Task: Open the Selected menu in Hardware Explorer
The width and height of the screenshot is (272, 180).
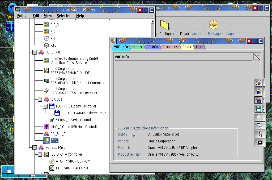Action: pyautogui.click(x=64, y=16)
